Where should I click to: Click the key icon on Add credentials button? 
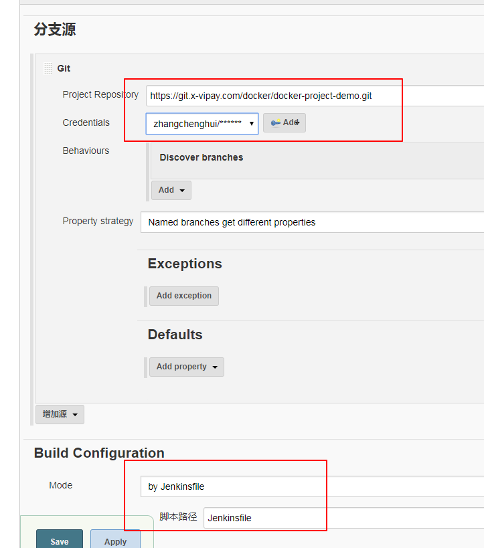[274, 122]
